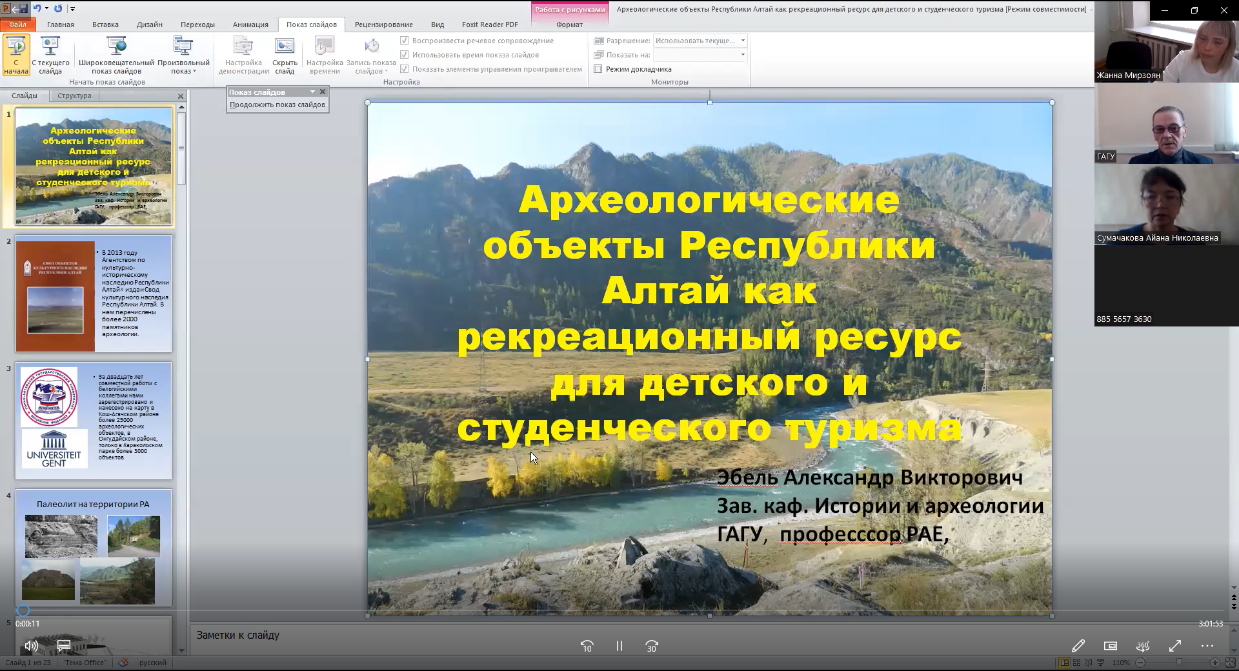1239x671 pixels.
Task: Open 'Настройка демонстрации' setup icon
Action: (243, 54)
